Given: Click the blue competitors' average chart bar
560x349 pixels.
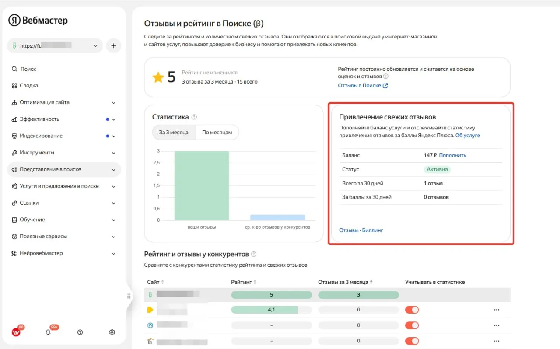Looking at the screenshot, I should pos(278,217).
